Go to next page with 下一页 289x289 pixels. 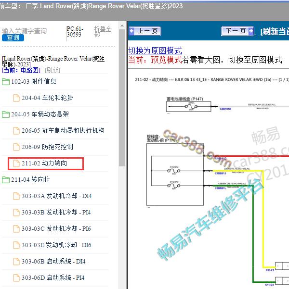tap(237, 31)
